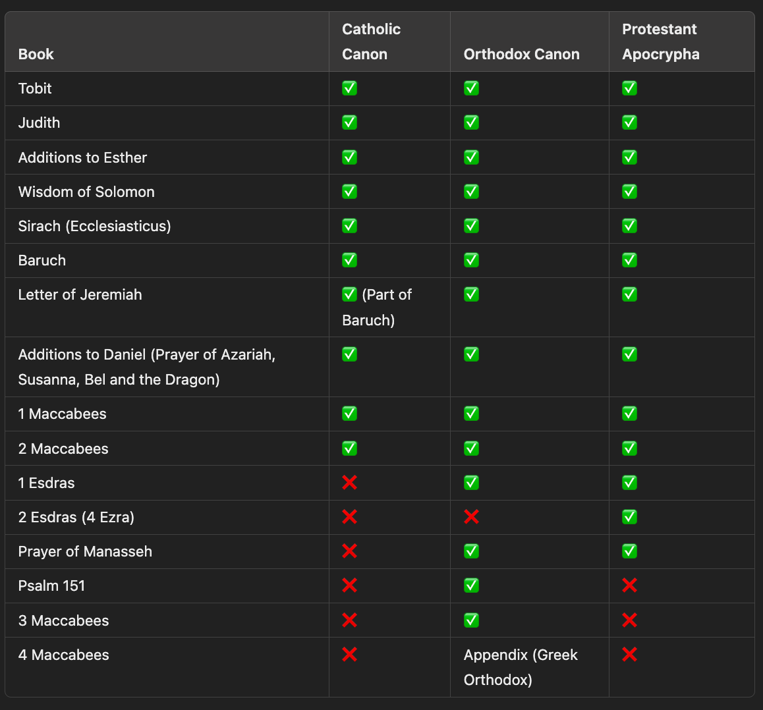Click the 1 Esdras Orthodox check mark
763x710 pixels.
(471, 483)
